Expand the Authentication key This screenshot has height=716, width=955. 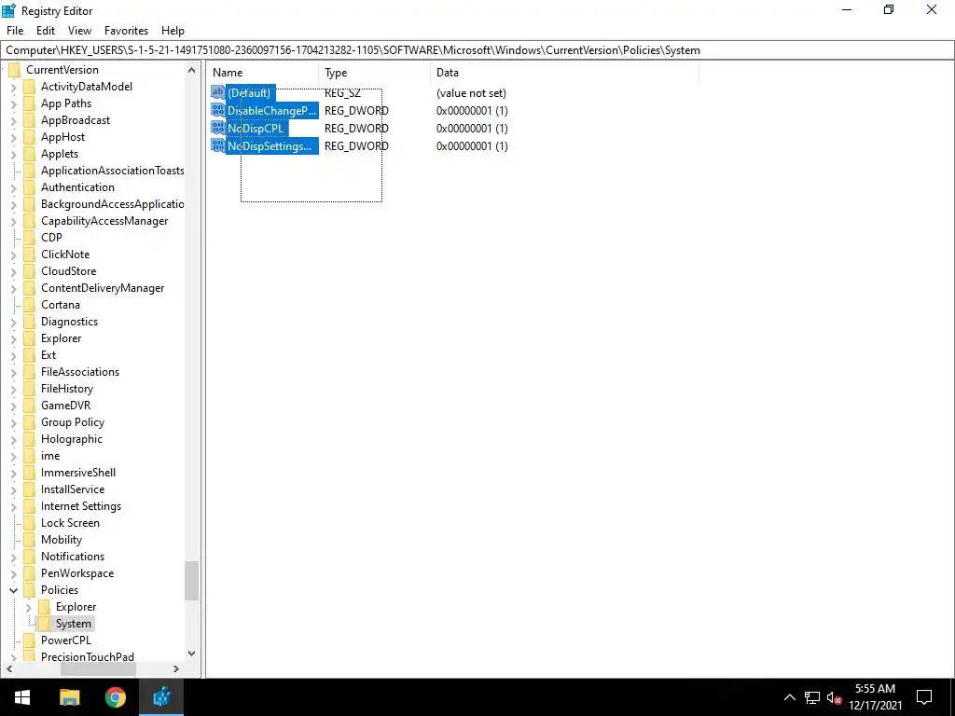[13, 187]
